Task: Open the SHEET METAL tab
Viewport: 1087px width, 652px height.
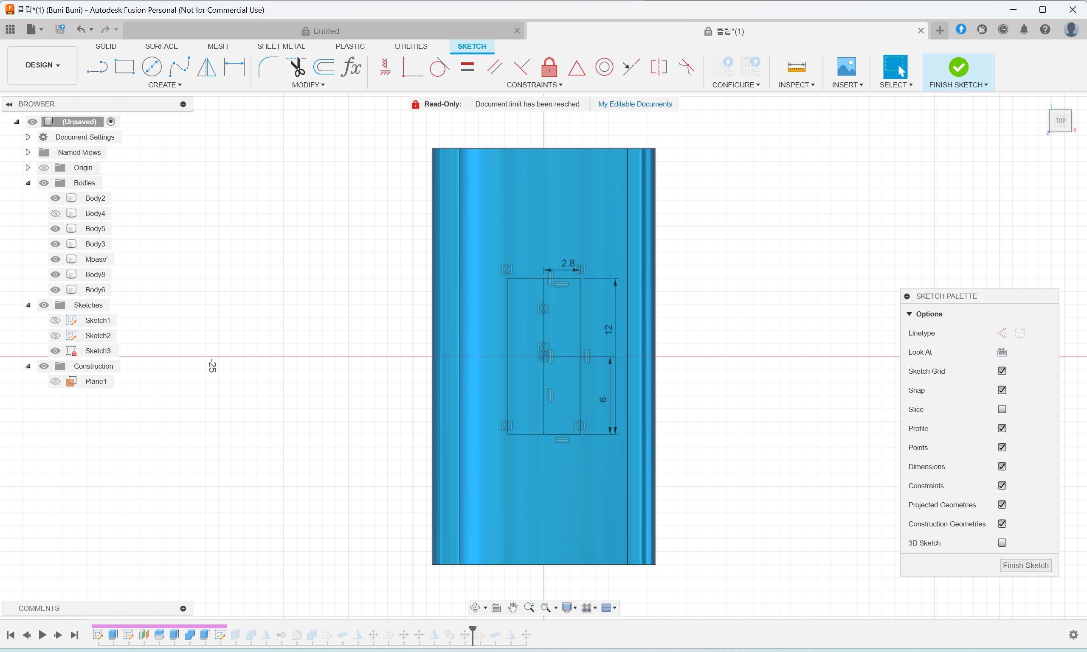Action: pos(281,46)
